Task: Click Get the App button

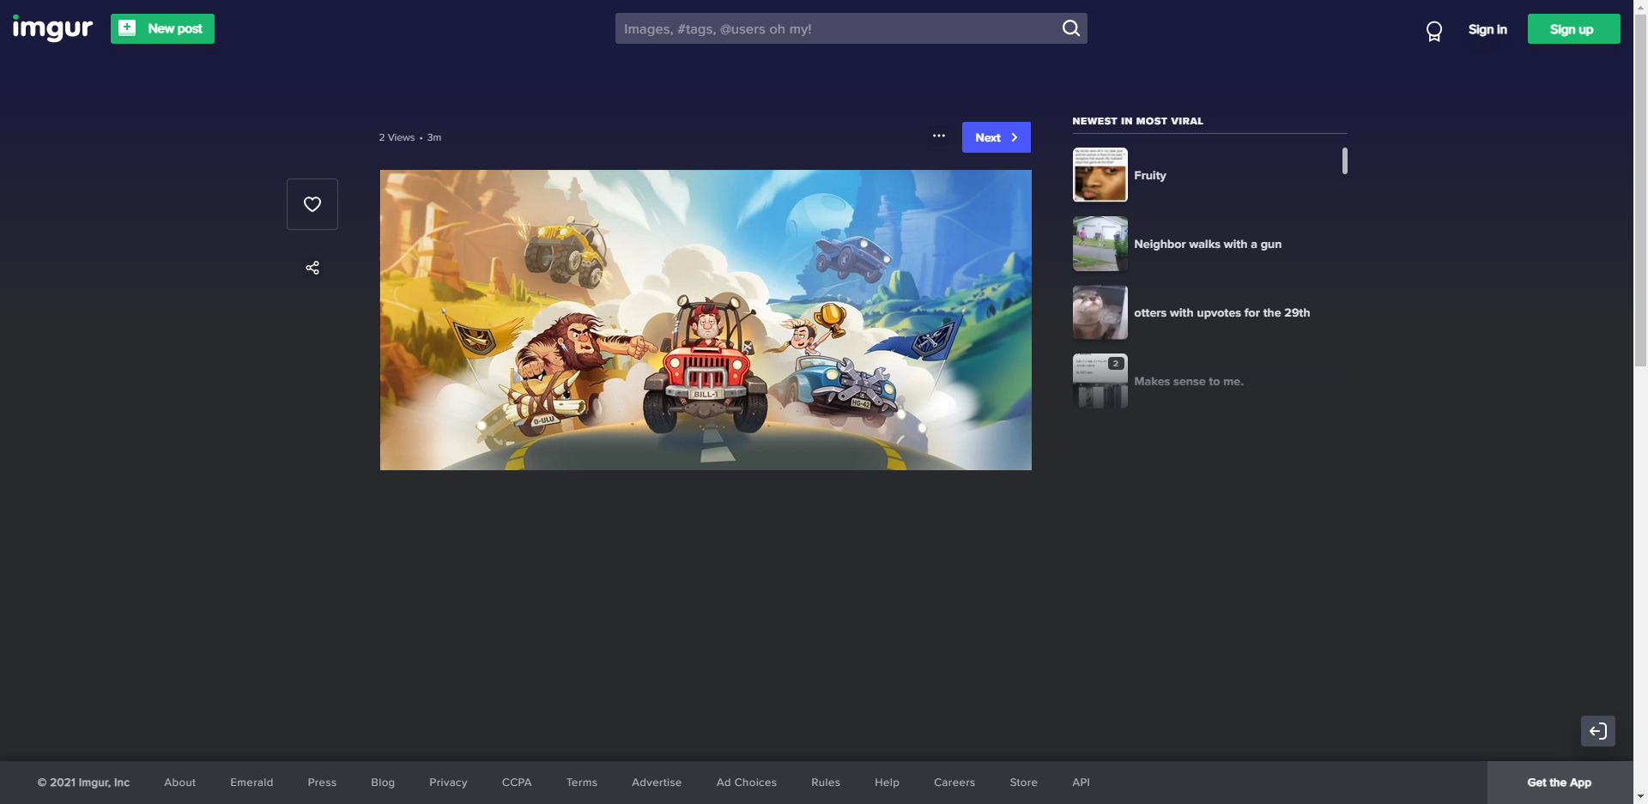Action: 1560,783
